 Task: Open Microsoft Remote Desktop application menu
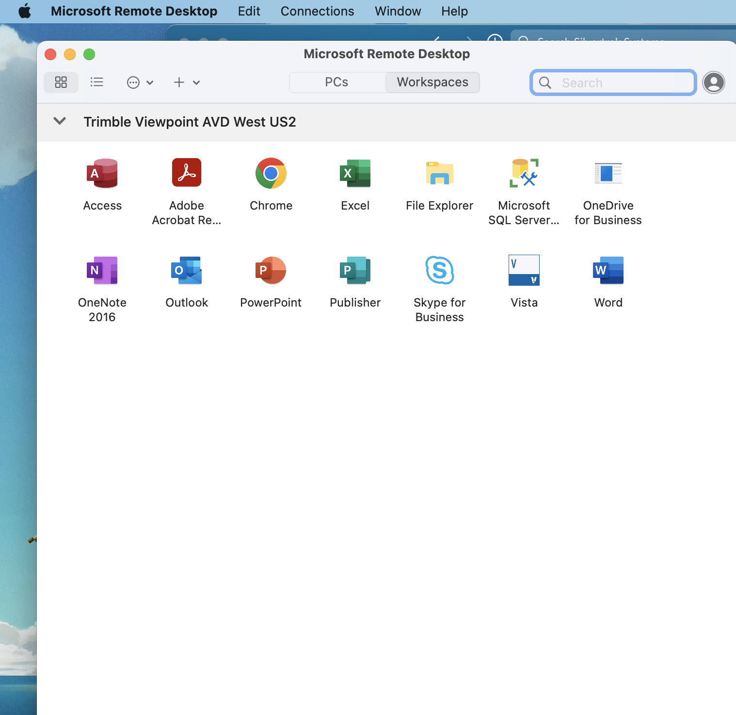(x=134, y=11)
